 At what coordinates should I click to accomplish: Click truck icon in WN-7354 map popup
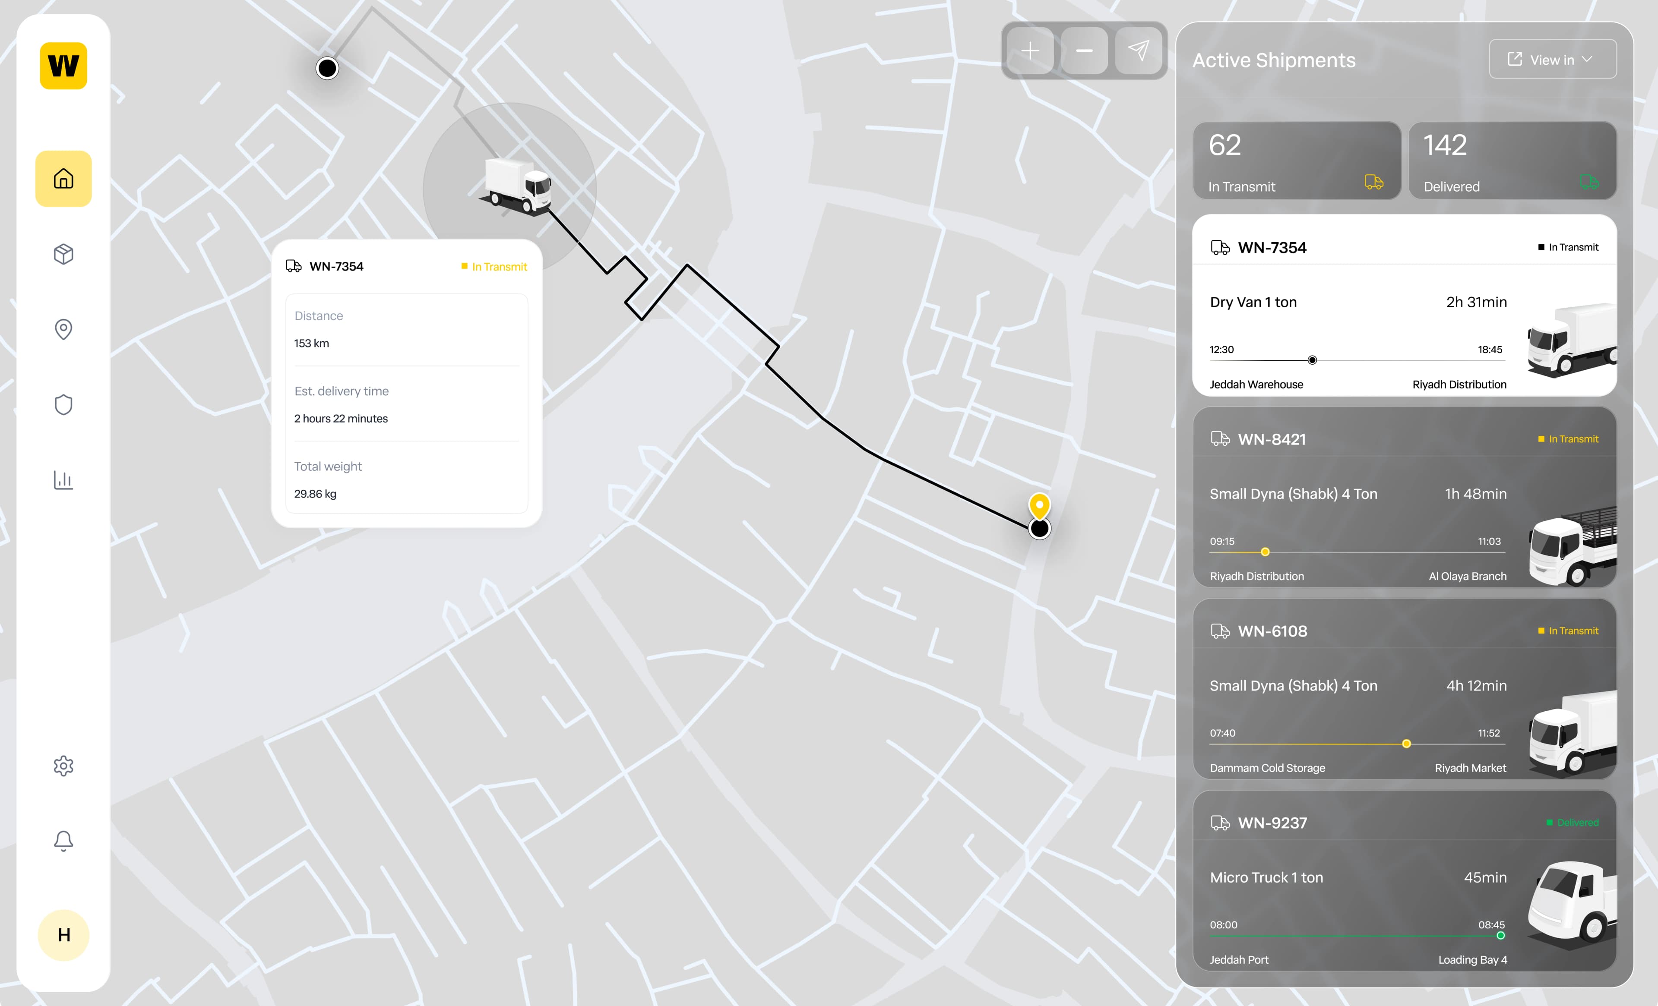[x=293, y=266]
